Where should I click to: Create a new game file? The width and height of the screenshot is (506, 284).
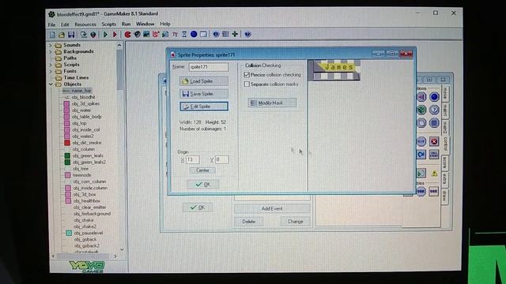pyautogui.click(x=52, y=35)
